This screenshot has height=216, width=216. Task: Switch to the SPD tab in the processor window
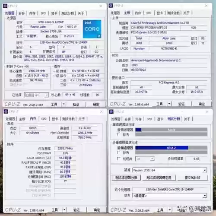pyautogui.click(x=43, y=13)
